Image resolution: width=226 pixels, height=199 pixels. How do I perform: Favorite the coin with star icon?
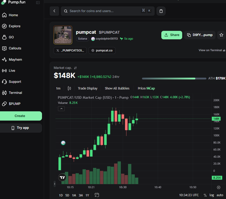221,35
